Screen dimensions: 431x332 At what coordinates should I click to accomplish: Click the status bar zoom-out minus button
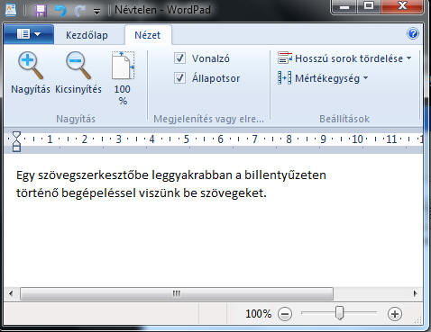coord(285,314)
